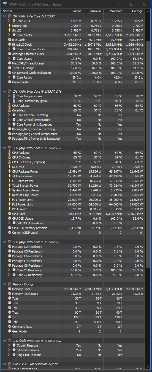Screen dimensions: 152x372
Task: Click the lightning icon beside Uncore VID
Action: [x=10, y=26]
